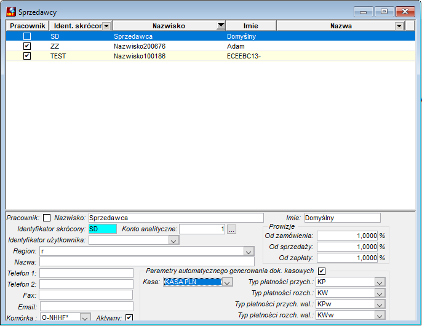The width and height of the screenshot is (422, 326).
Task: Toggle Pracownik checkbox in the ZZ row
Action: (x=27, y=46)
